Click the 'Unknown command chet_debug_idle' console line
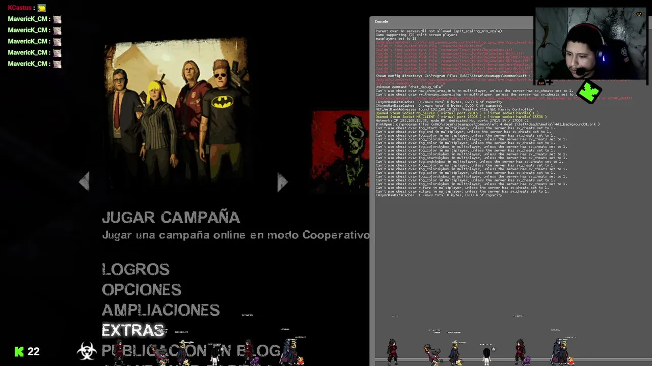The image size is (652, 366). 409,87
